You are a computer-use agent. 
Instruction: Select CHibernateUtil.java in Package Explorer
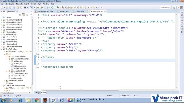click(x=20, y=73)
